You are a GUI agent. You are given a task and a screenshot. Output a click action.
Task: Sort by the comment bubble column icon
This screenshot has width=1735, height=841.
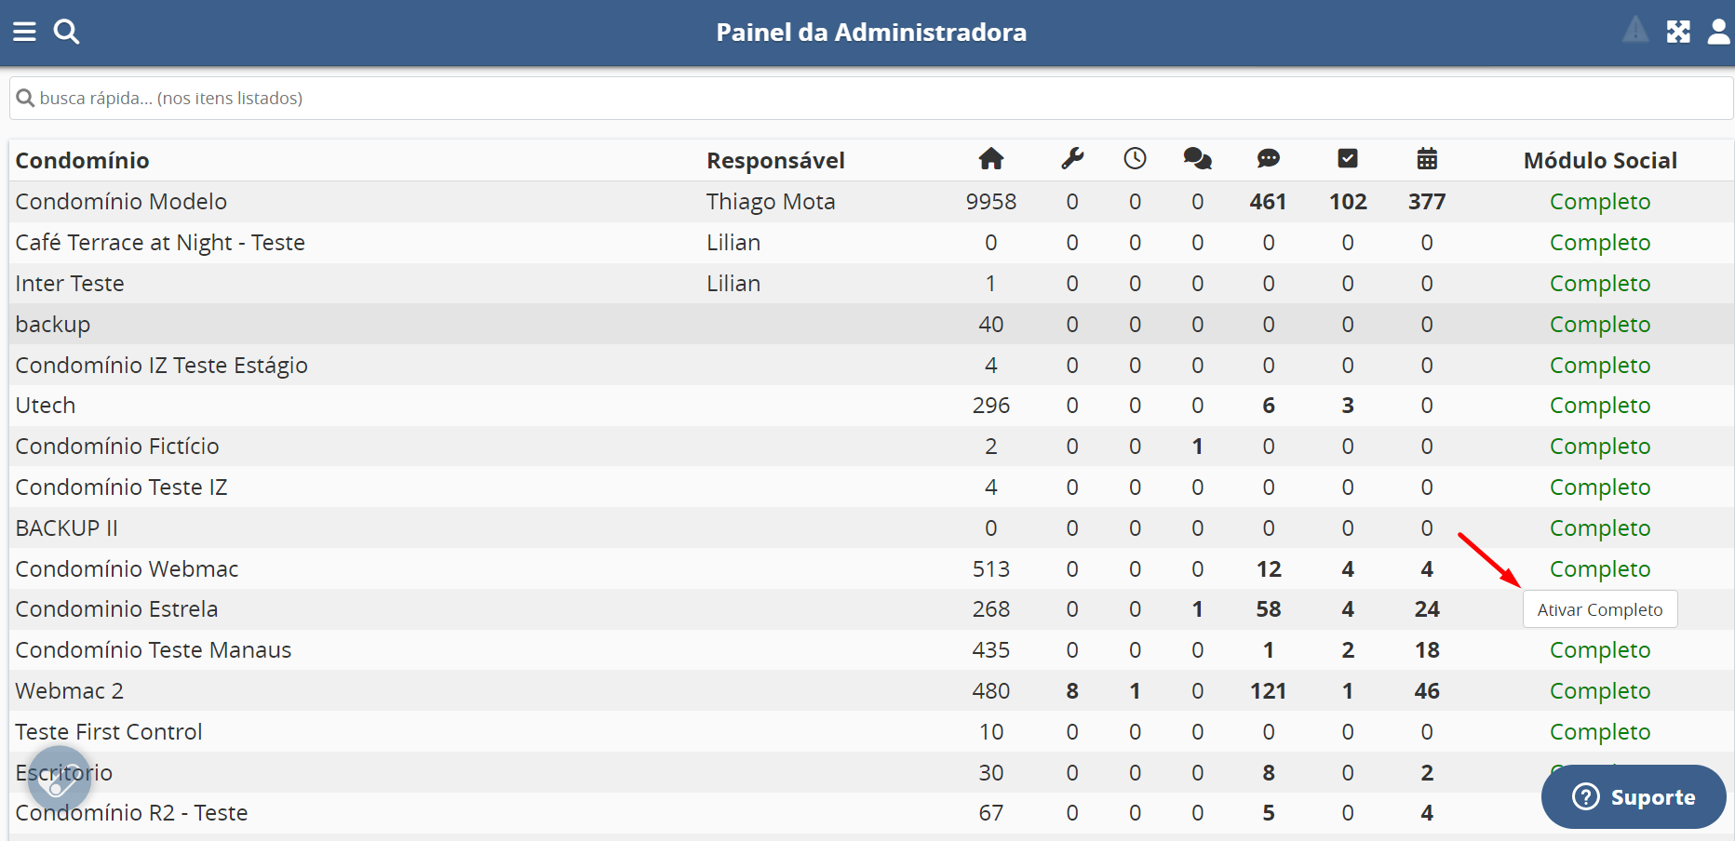click(x=1268, y=159)
